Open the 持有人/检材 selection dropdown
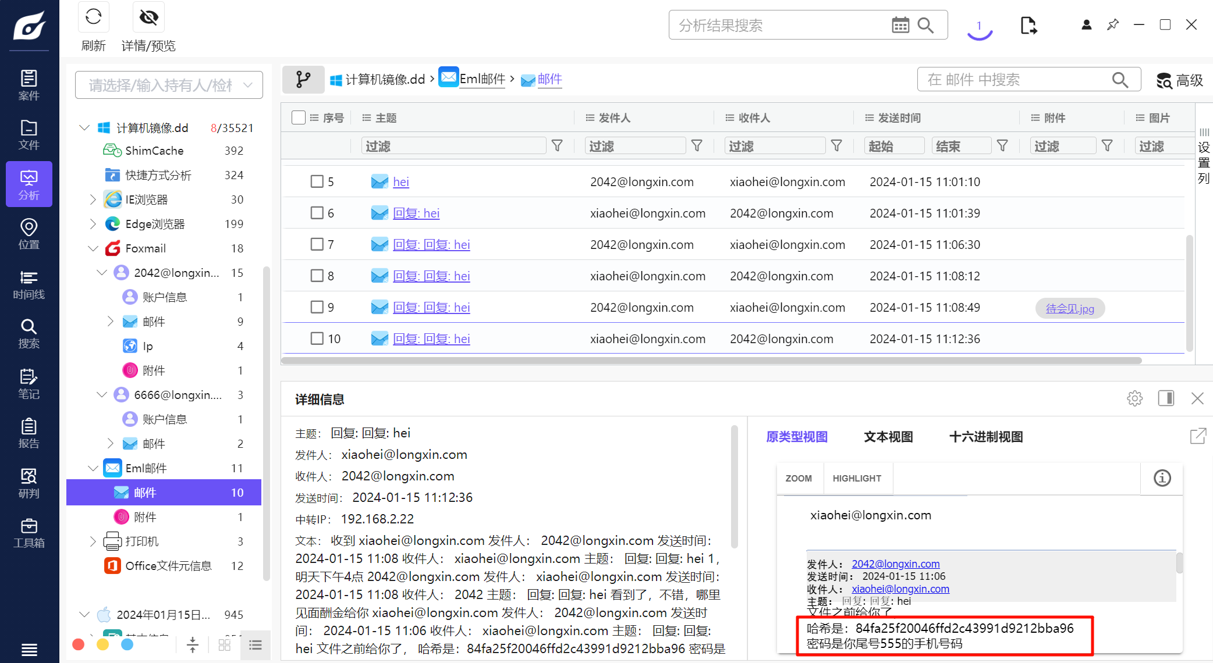The image size is (1213, 663). click(169, 85)
